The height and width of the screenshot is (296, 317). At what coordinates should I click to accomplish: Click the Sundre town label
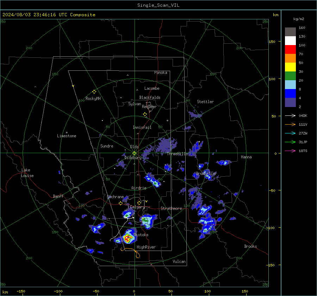coord(107,146)
